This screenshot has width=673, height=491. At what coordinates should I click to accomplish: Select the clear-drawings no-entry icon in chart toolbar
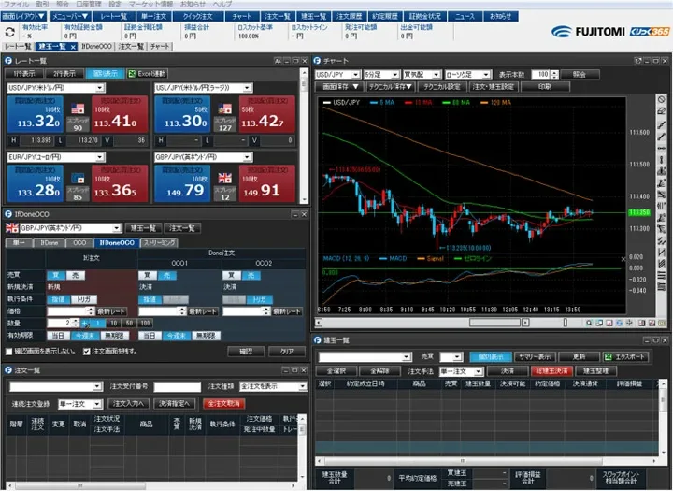[x=662, y=99]
